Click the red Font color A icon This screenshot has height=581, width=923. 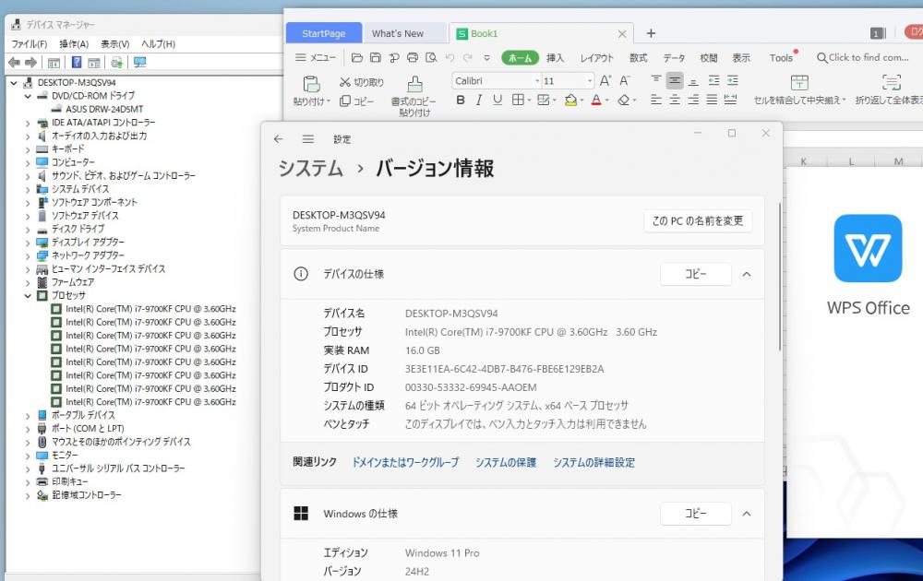coord(596,101)
